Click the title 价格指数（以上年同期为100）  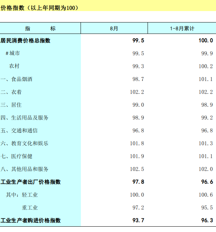coord(40,8)
